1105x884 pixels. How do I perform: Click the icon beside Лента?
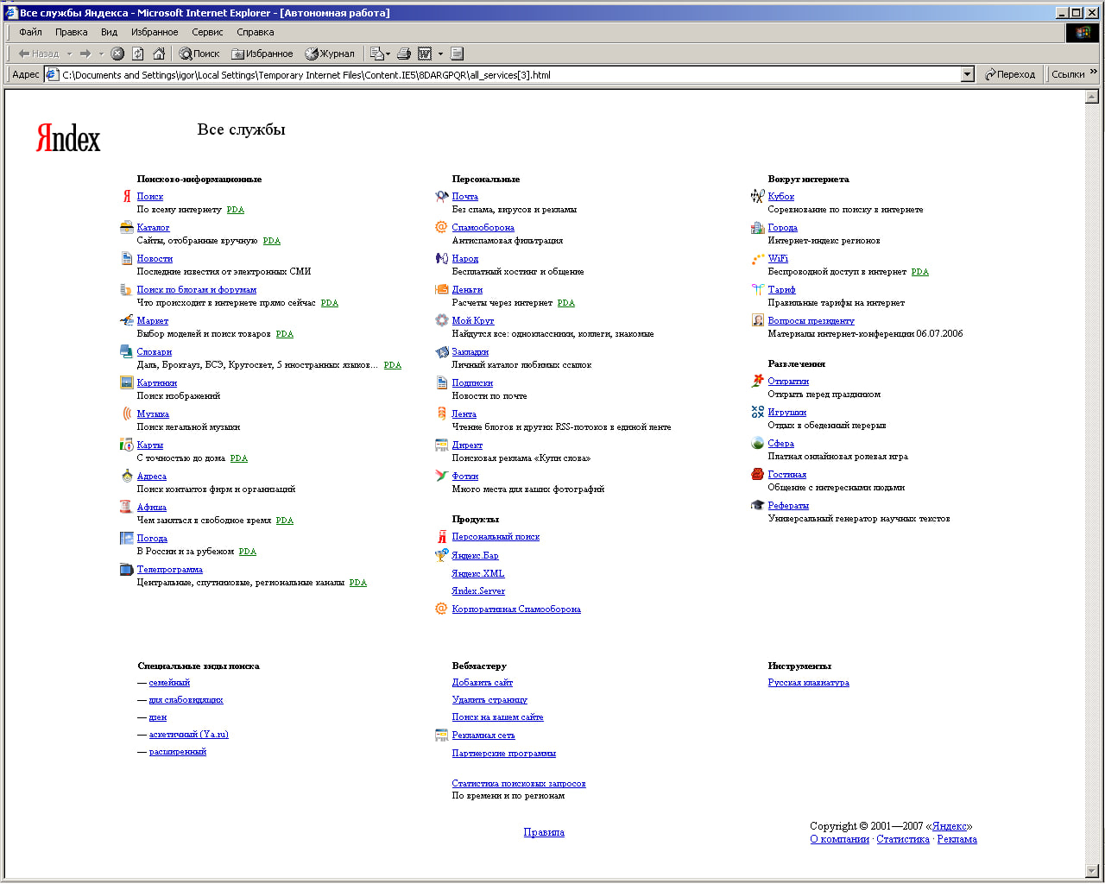(442, 414)
